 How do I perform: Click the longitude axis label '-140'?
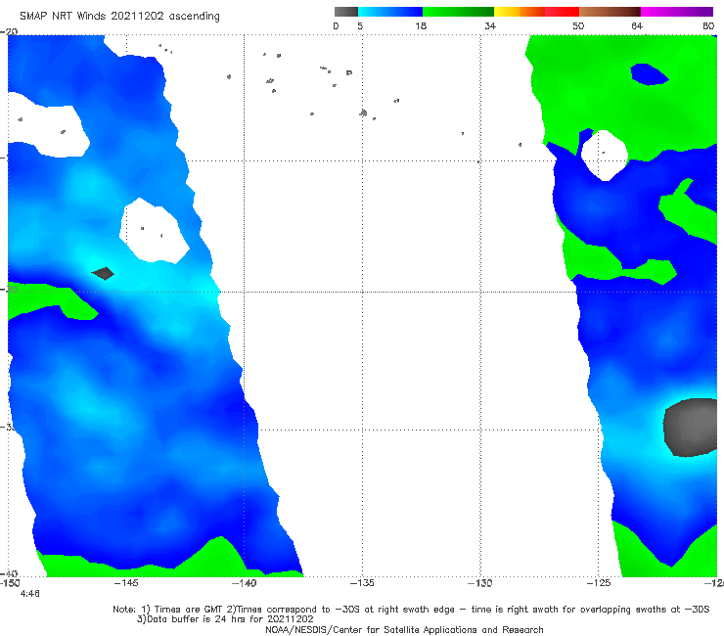pos(245,583)
